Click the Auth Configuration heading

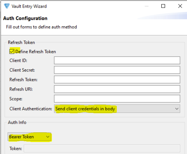[25, 18]
